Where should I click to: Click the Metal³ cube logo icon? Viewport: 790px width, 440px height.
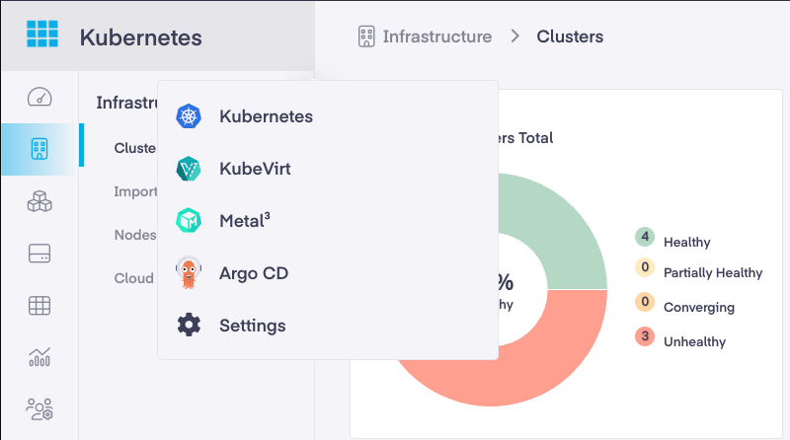(189, 221)
